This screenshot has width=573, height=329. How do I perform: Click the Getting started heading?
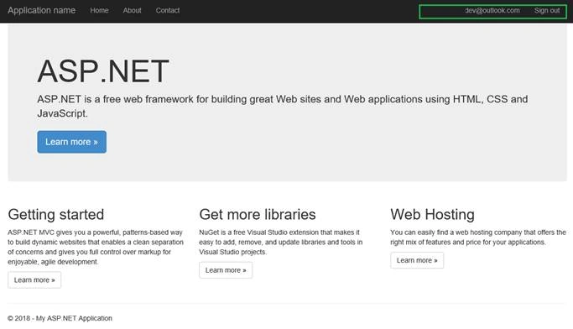pyautogui.click(x=56, y=215)
